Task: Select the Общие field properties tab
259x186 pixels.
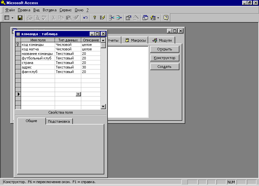Action: pyautogui.click(x=31, y=121)
